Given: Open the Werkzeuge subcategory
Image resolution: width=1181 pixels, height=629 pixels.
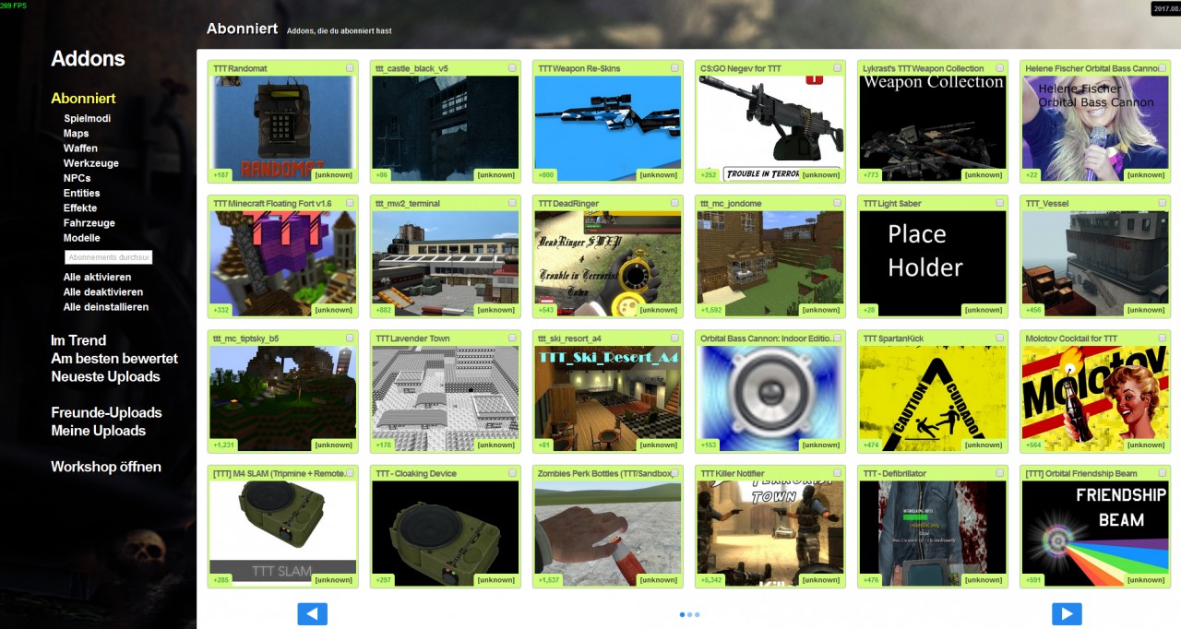Looking at the screenshot, I should tap(91, 163).
